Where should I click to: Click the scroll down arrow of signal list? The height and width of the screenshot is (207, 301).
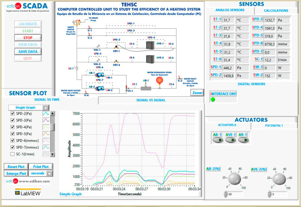click(53, 154)
